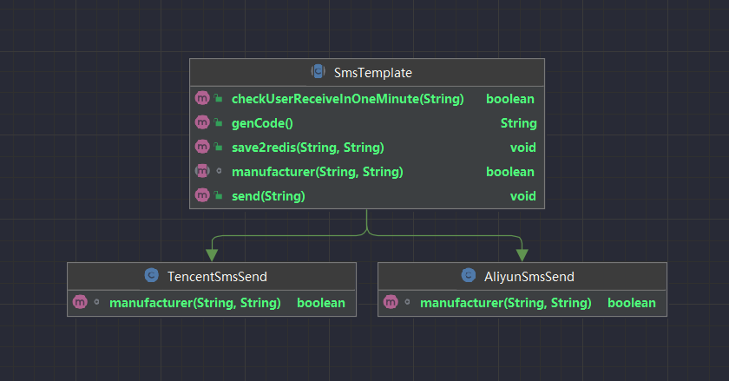Click the public lock icon beside genCode

[218, 122]
